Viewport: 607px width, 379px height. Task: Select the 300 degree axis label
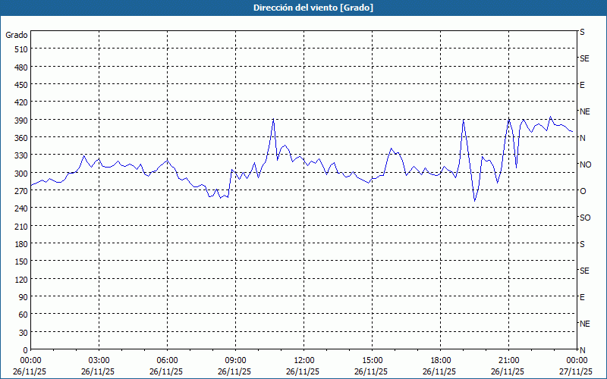(x=21, y=174)
